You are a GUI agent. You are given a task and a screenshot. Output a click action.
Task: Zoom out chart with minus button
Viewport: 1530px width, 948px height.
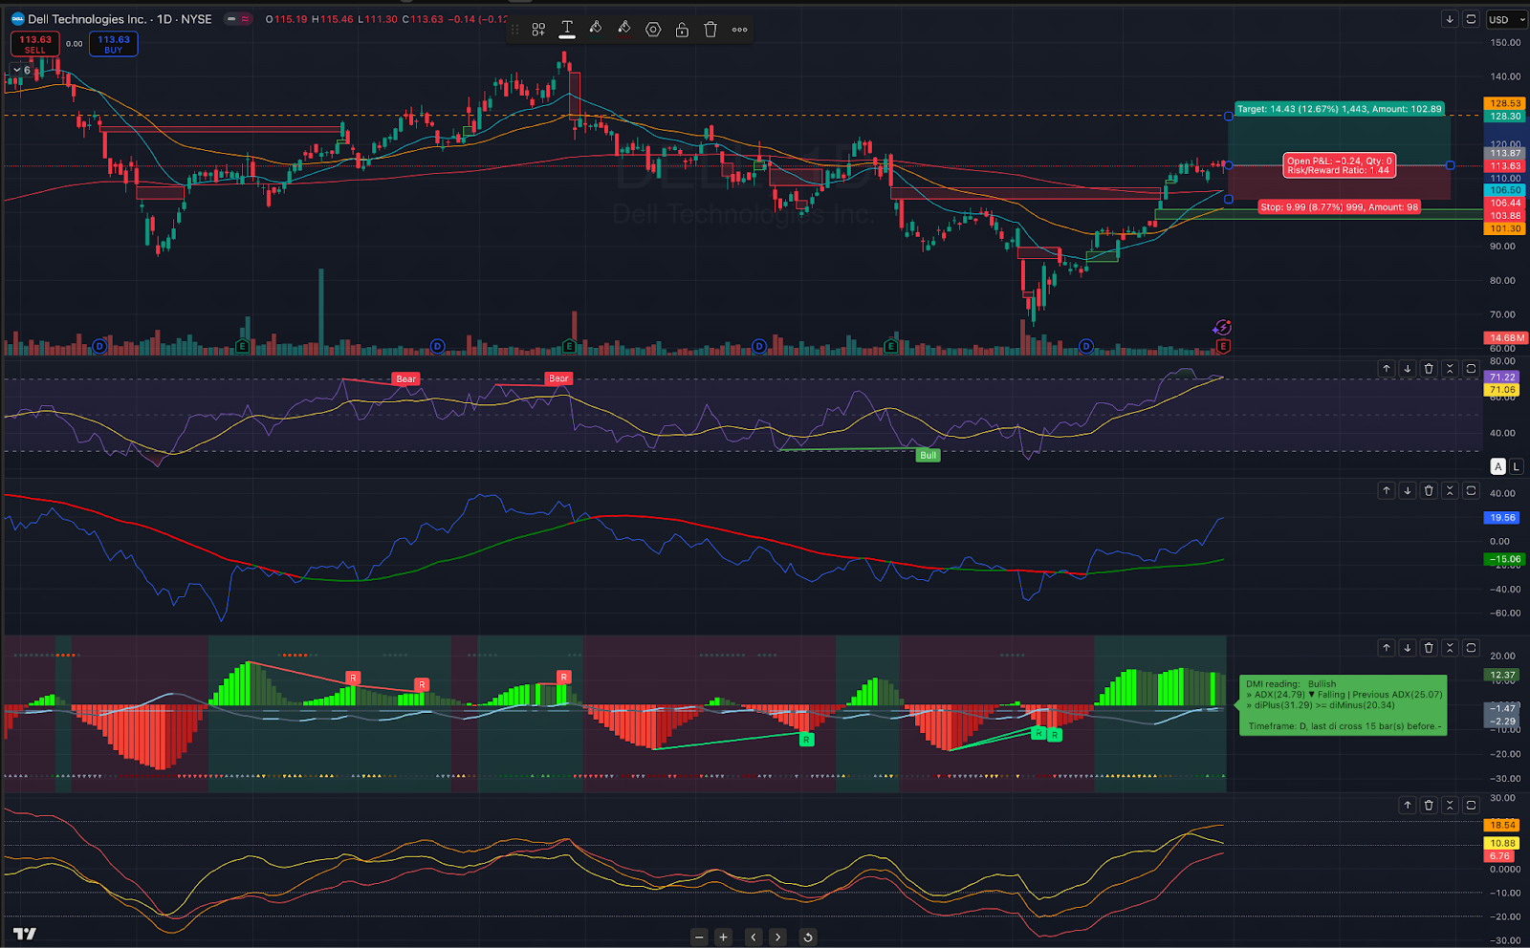coord(700,937)
